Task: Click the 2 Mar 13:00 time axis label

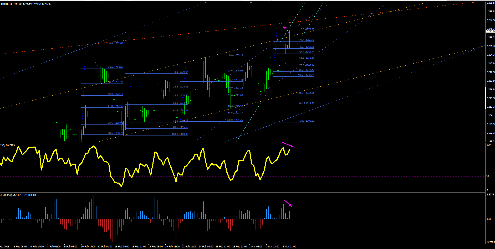Action: tap(273, 247)
